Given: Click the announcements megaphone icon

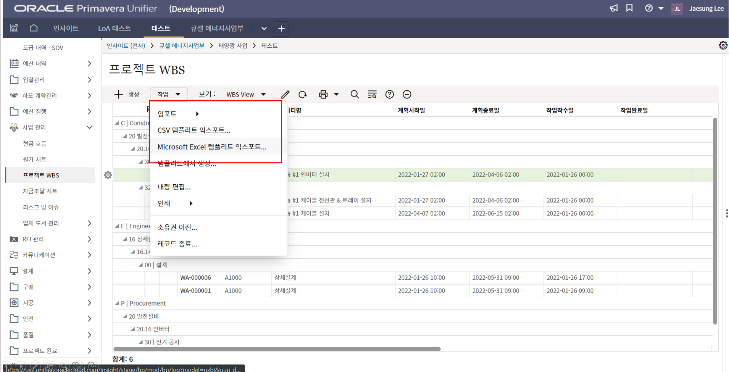Looking at the screenshot, I should pos(614,8).
